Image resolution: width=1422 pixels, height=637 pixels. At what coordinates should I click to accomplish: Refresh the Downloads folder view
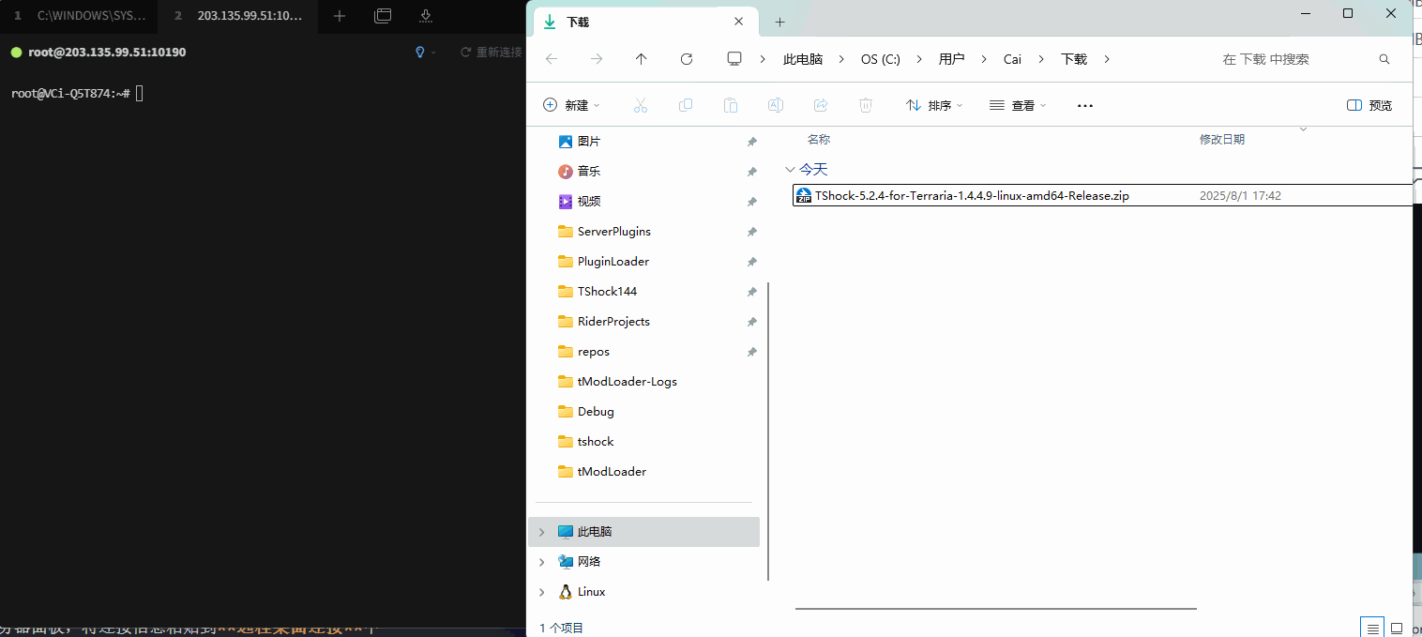pos(687,59)
